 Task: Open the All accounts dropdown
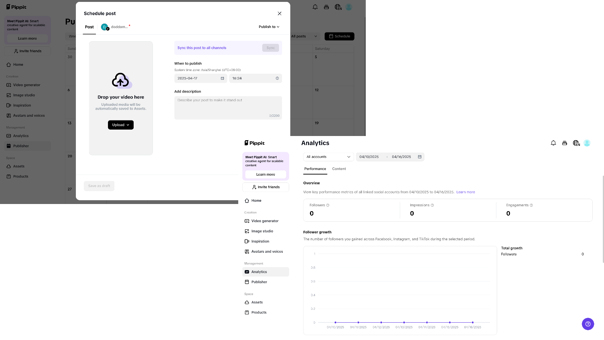coord(328,156)
